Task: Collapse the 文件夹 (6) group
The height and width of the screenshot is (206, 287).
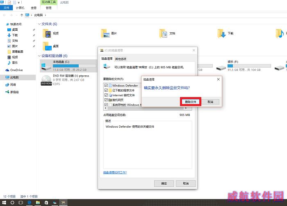Action: 39,24
